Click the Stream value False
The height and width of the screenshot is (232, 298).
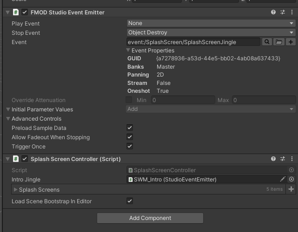pos(164,83)
